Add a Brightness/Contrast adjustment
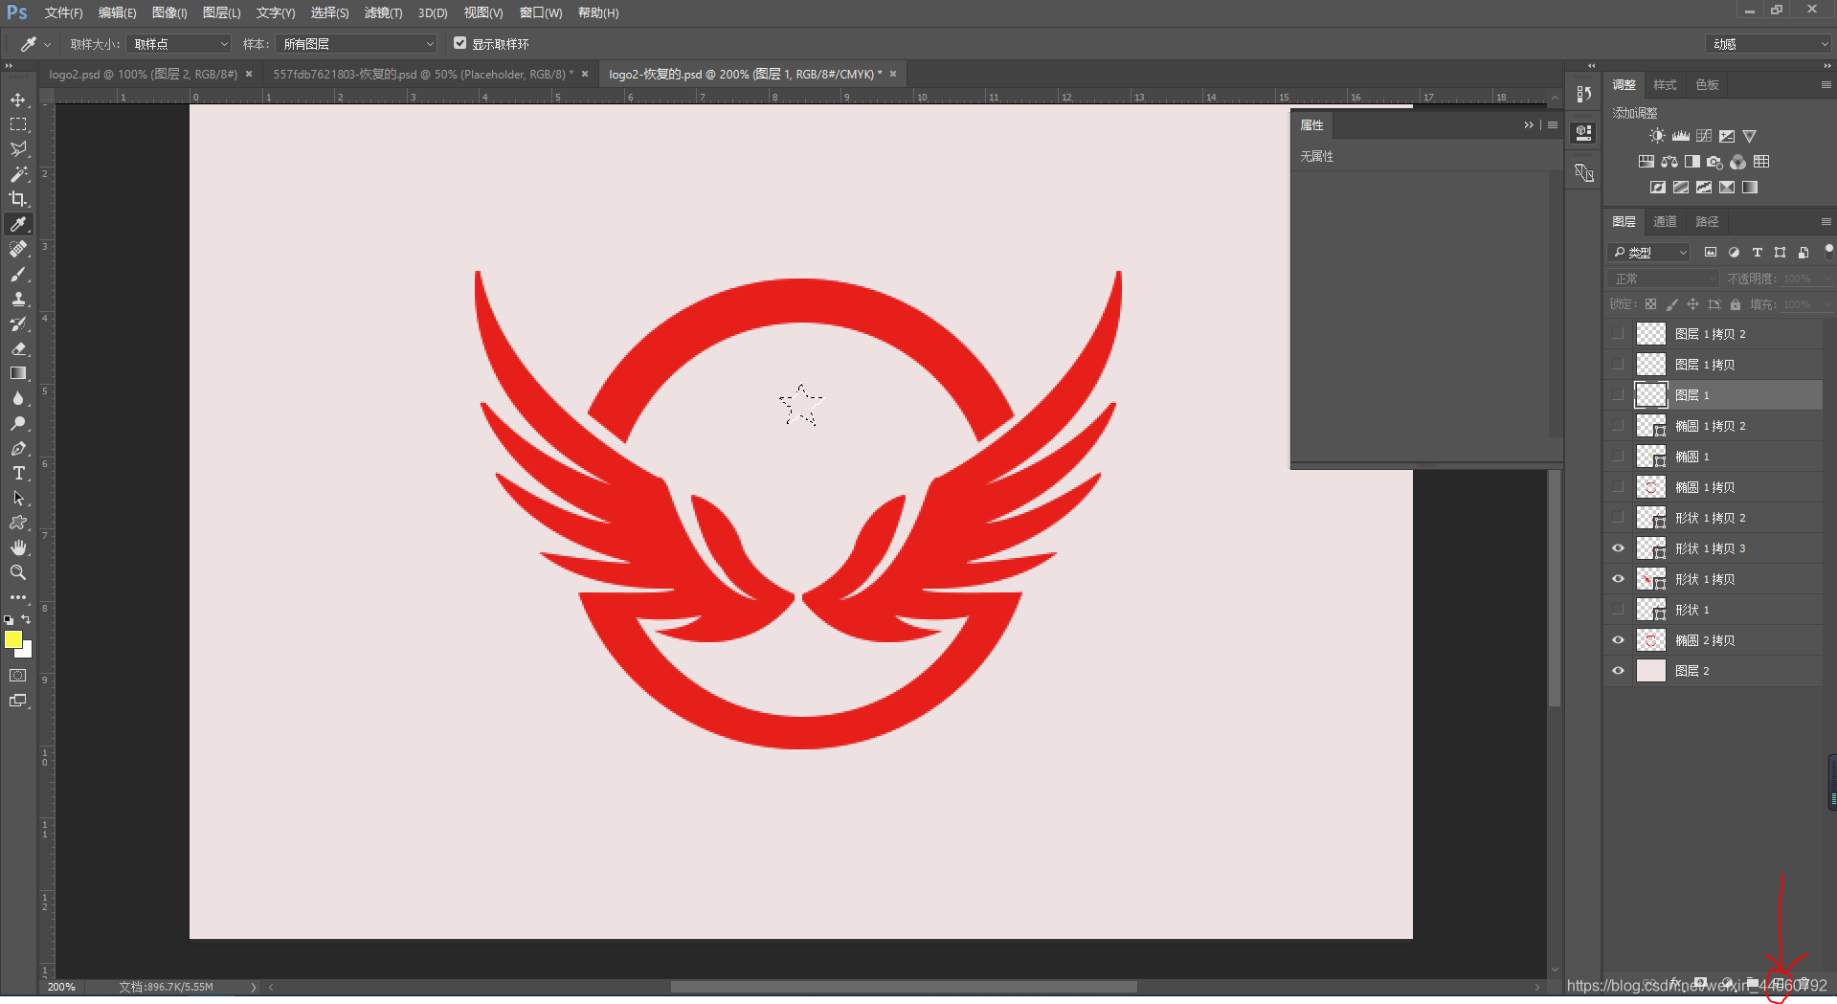Viewport: 1837px width, 1004px height. pyautogui.click(x=1657, y=136)
